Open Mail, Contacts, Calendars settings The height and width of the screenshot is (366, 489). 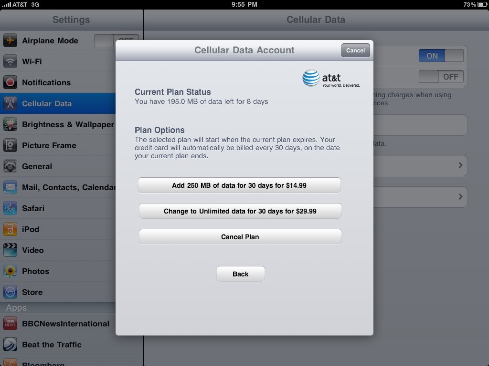click(x=58, y=187)
